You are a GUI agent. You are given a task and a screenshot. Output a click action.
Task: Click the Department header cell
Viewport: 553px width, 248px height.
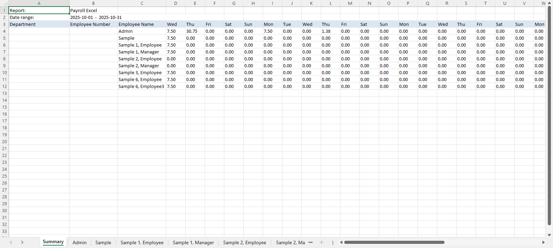pyautogui.click(x=39, y=24)
